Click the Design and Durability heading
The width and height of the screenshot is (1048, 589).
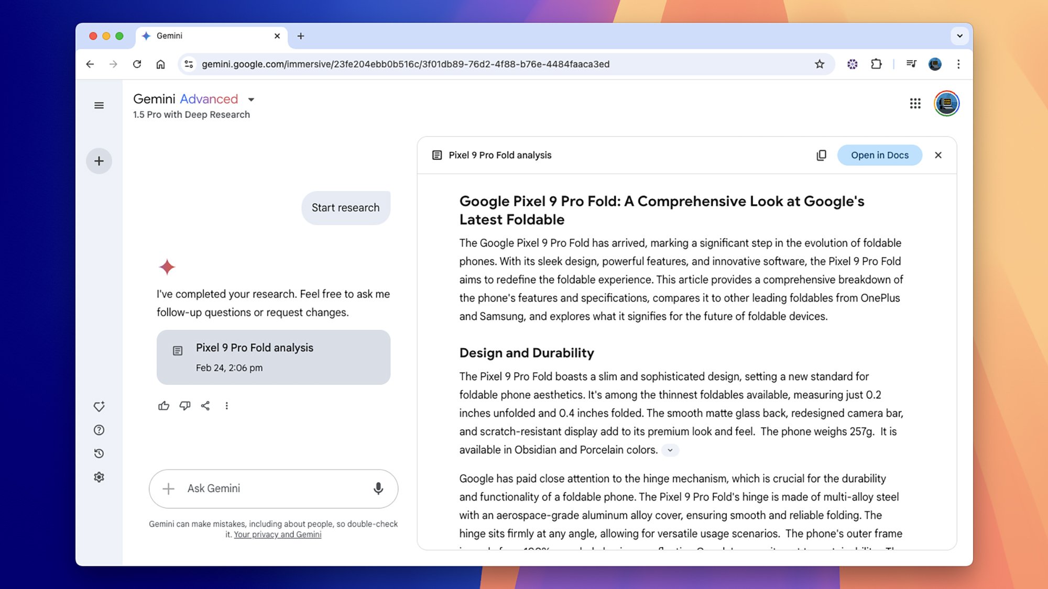coord(527,353)
